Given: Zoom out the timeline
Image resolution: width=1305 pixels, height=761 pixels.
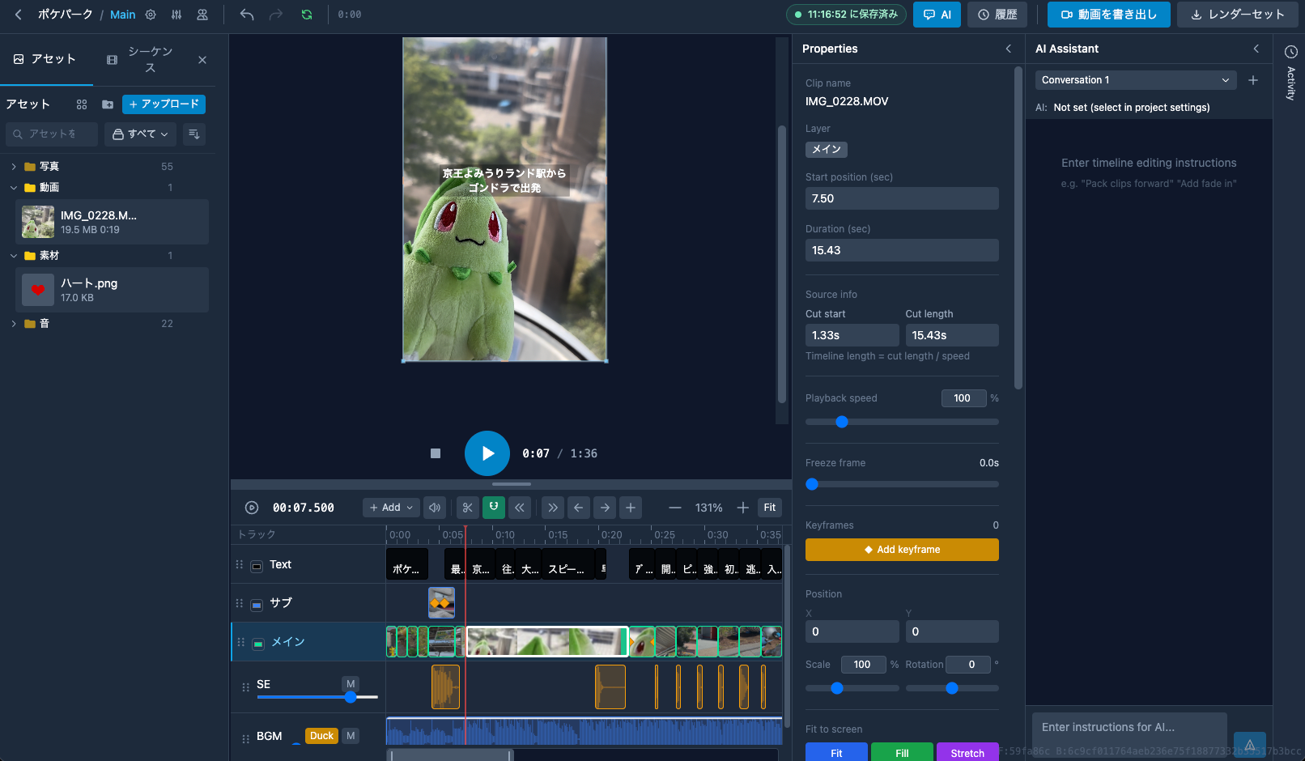Looking at the screenshot, I should click(x=674, y=508).
